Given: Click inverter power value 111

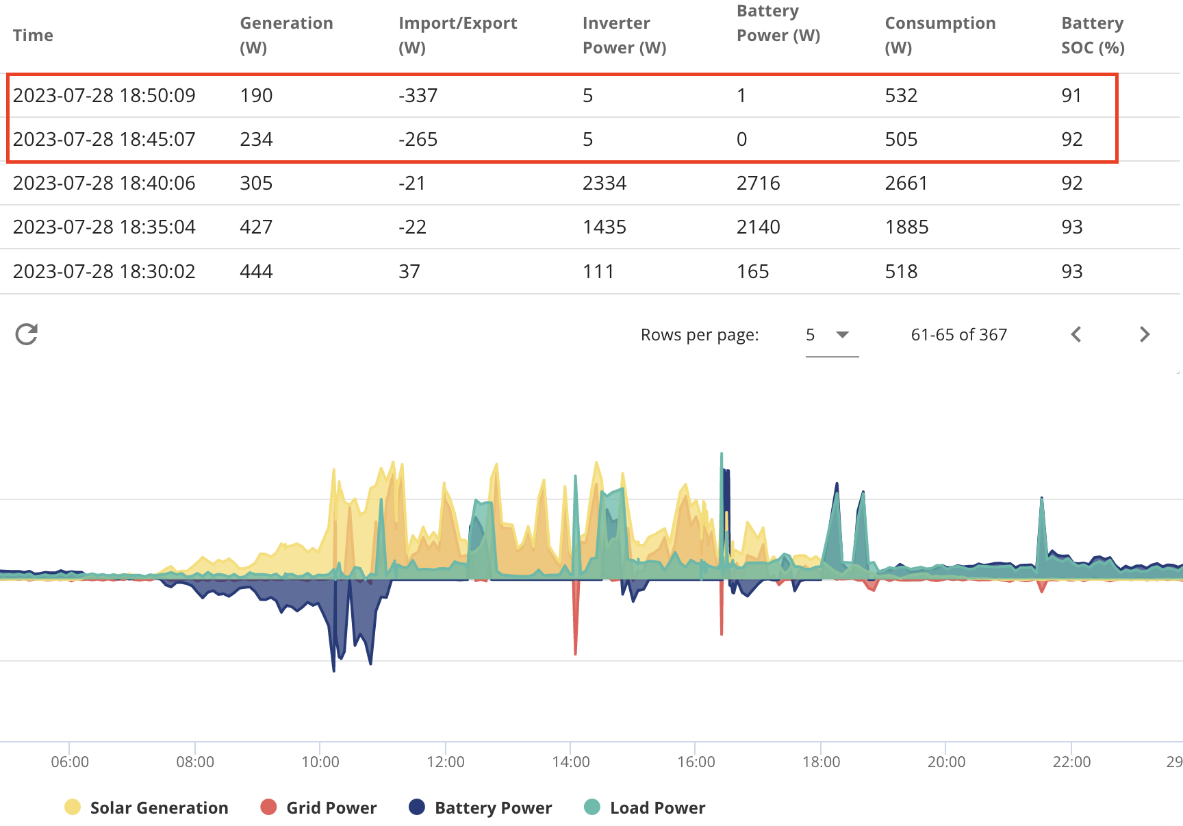Looking at the screenshot, I should pyautogui.click(x=598, y=271).
